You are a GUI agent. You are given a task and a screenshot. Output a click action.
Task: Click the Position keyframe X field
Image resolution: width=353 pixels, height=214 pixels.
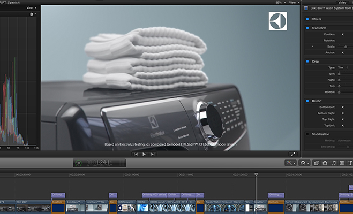pos(343,34)
